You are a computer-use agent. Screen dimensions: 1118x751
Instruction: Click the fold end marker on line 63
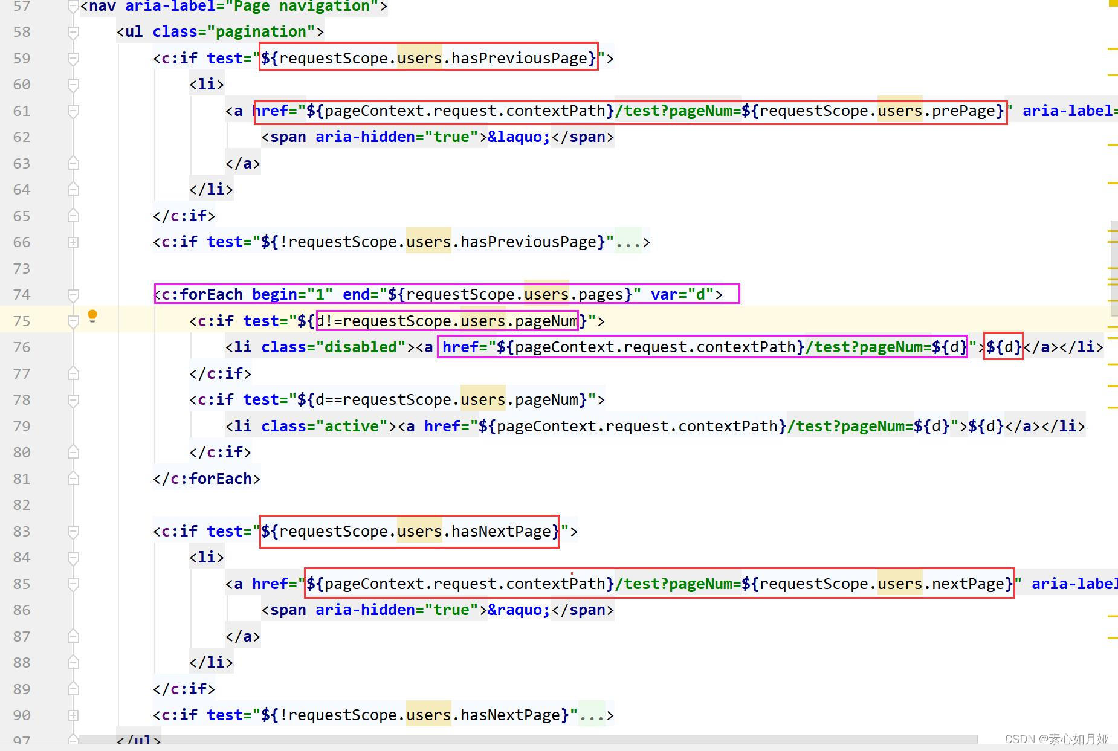click(73, 163)
